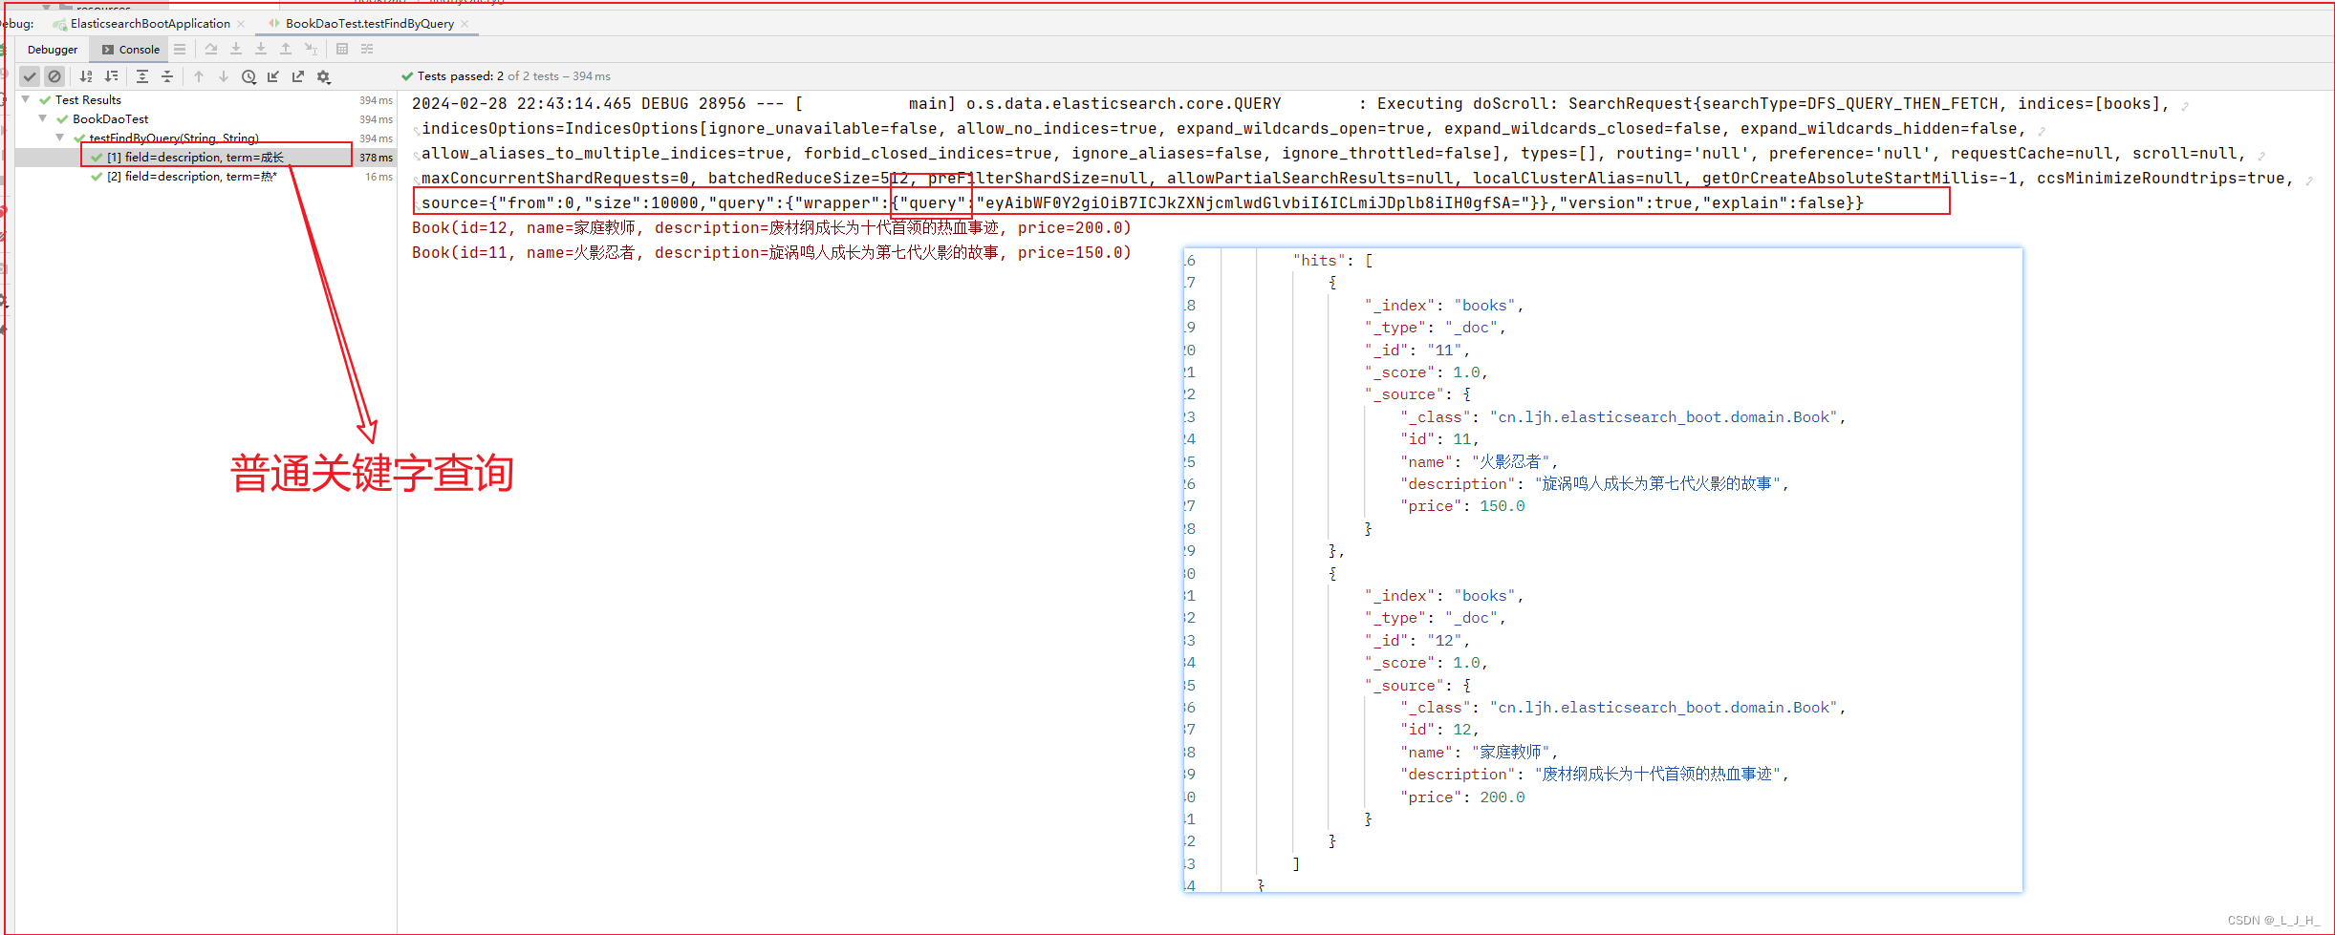Click the Step Over debugger icon
The image size is (2335, 935).
point(211,49)
